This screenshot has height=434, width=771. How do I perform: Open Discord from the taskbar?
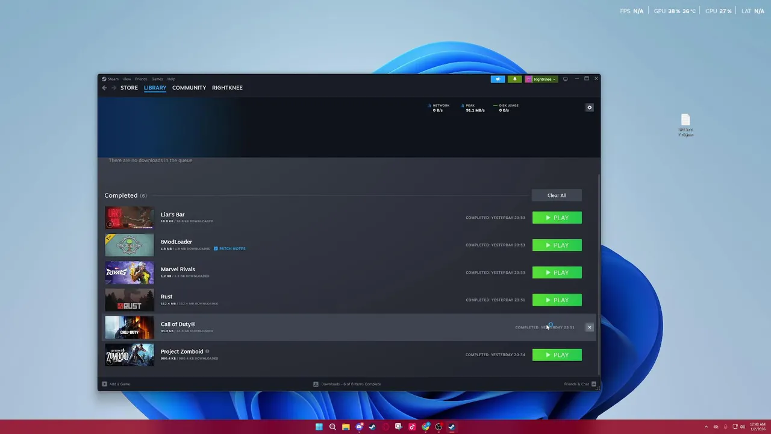point(359,427)
